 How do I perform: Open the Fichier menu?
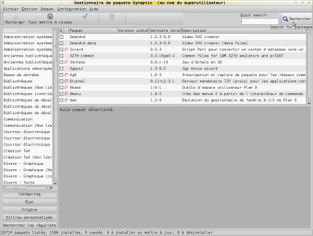pyautogui.click(x=11, y=9)
